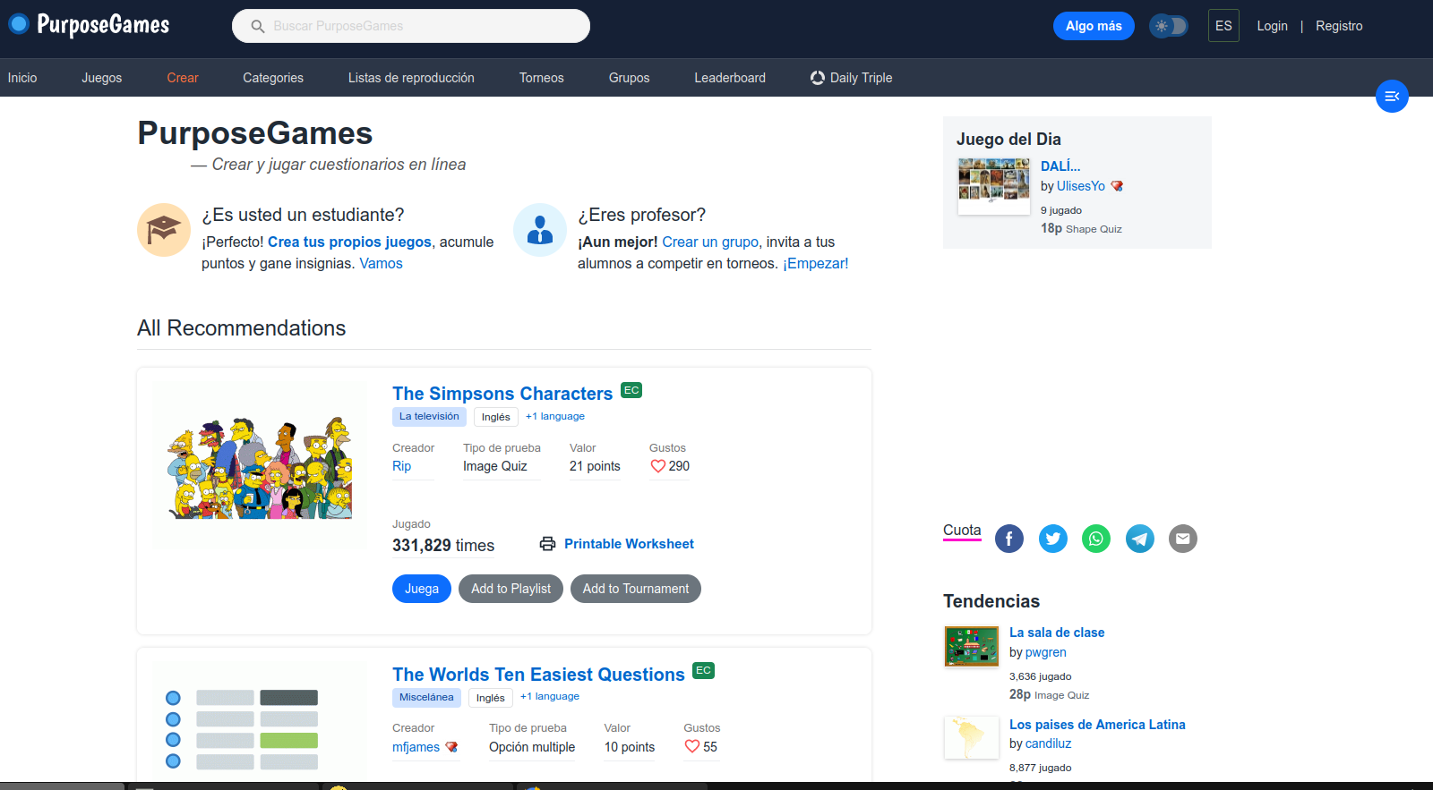Share via email icon

pos(1183,539)
